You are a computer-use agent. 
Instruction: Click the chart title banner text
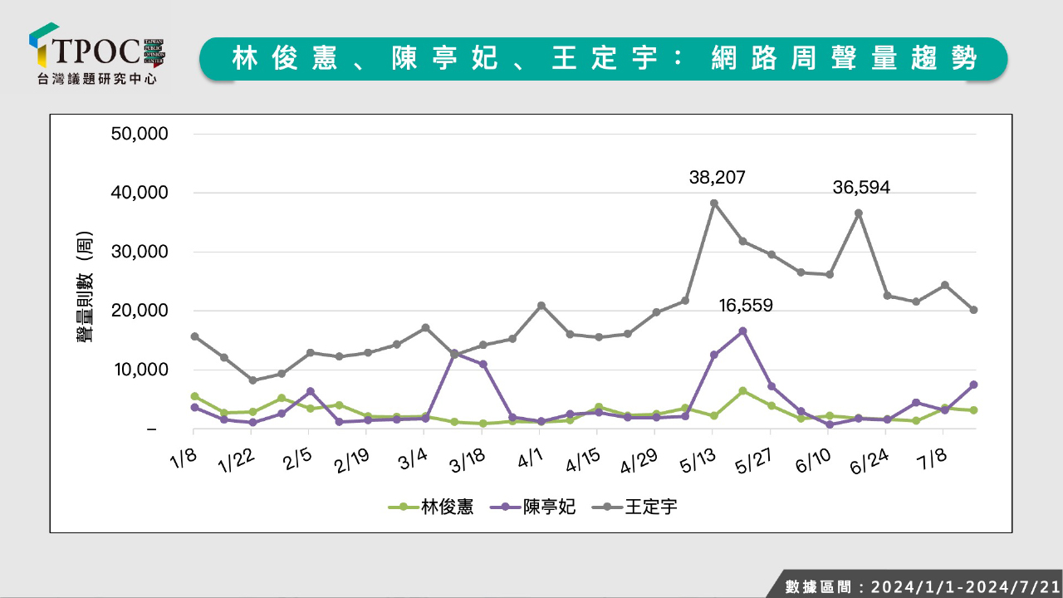[x=604, y=59]
